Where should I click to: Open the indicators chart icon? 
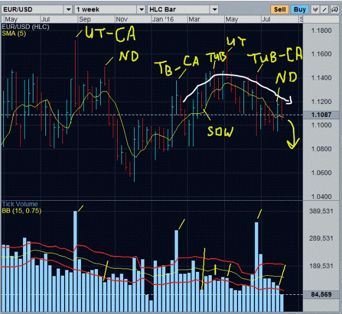(334, 10)
